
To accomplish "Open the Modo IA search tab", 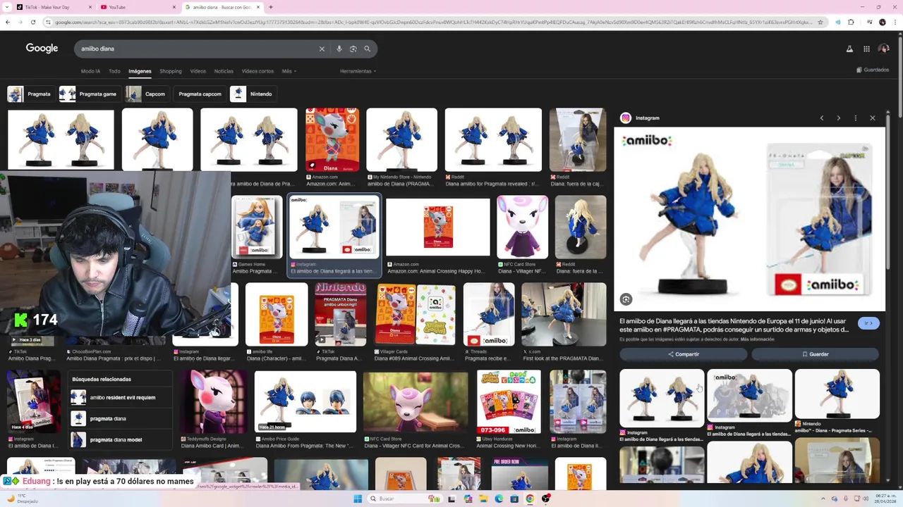I will click(x=90, y=71).
